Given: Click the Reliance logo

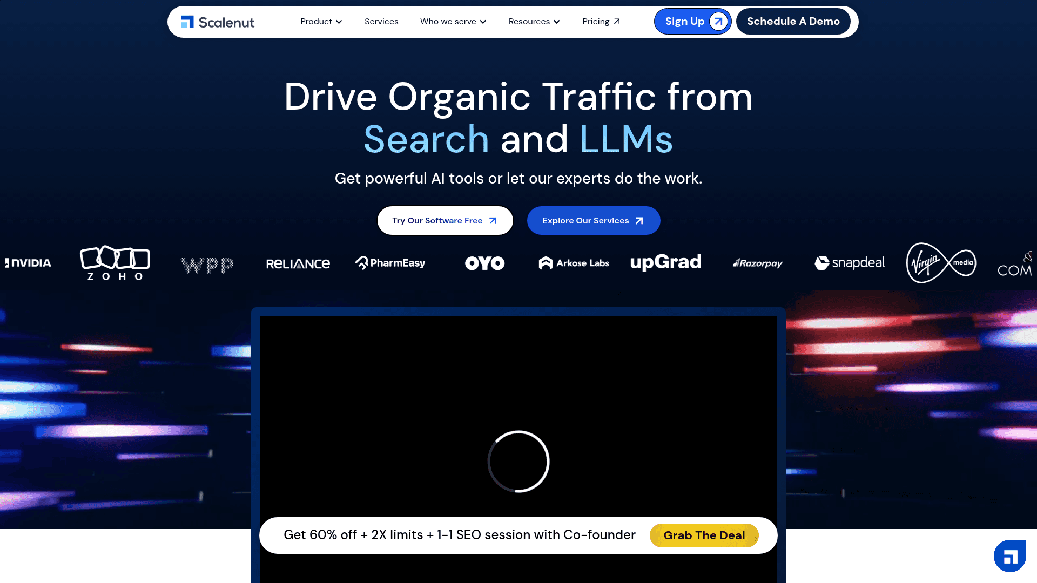Looking at the screenshot, I should tap(298, 264).
